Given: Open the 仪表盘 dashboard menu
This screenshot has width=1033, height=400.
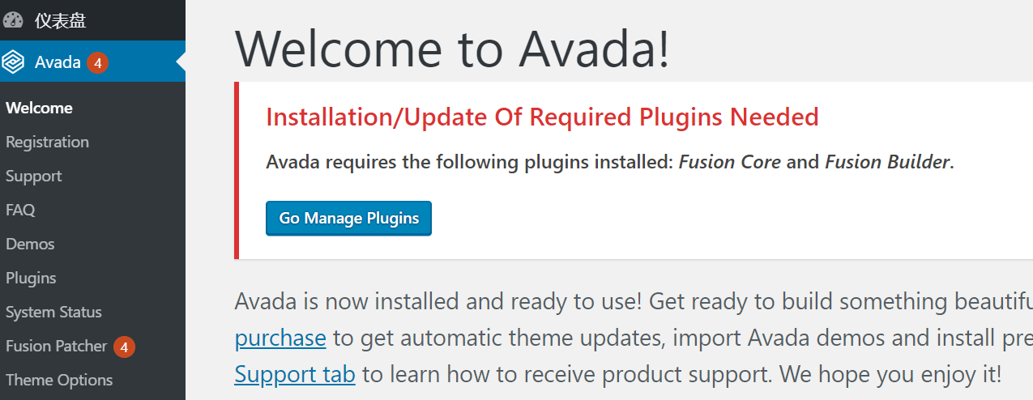Looking at the screenshot, I should [x=60, y=21].
